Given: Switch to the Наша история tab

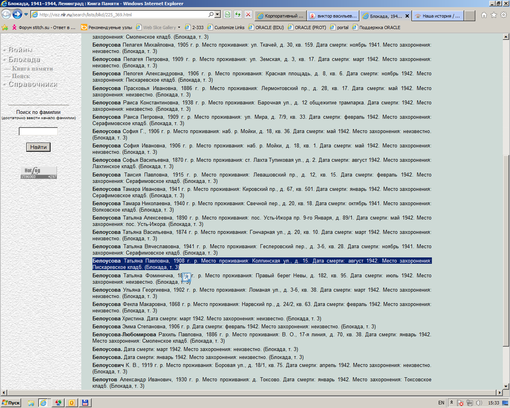Looking at the screenshot, I should (437, 16).
